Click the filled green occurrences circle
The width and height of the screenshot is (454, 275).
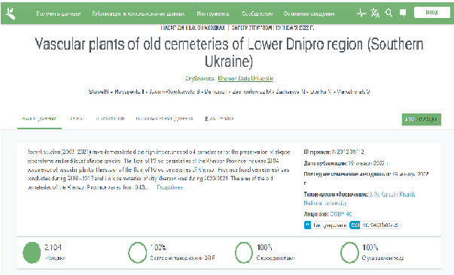click(x=32, y=252)
